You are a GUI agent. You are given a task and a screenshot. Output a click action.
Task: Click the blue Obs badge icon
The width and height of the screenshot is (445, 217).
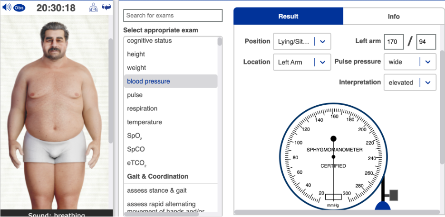click(19, 8)
